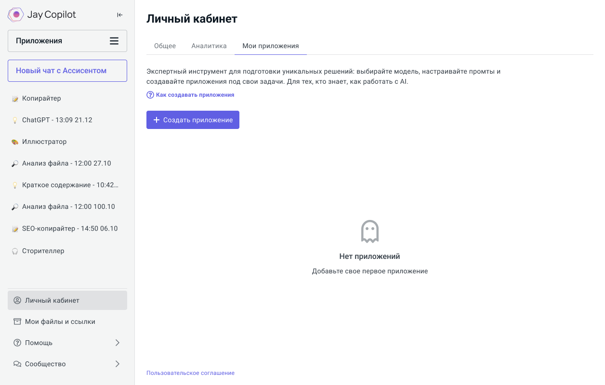Image resolution: width=605 pixels, height=385 pixels.
Task: Expand the Сообщество submenu chevron
Action: [x=118, y=364]
